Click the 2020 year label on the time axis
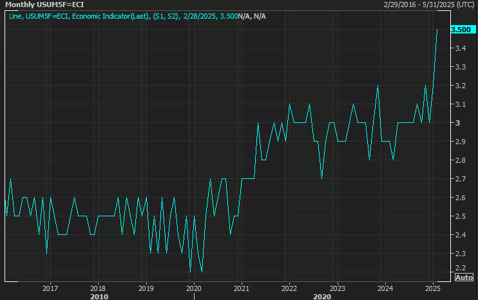Viewport: 478px width, 300px height. (x=195, y=288)
